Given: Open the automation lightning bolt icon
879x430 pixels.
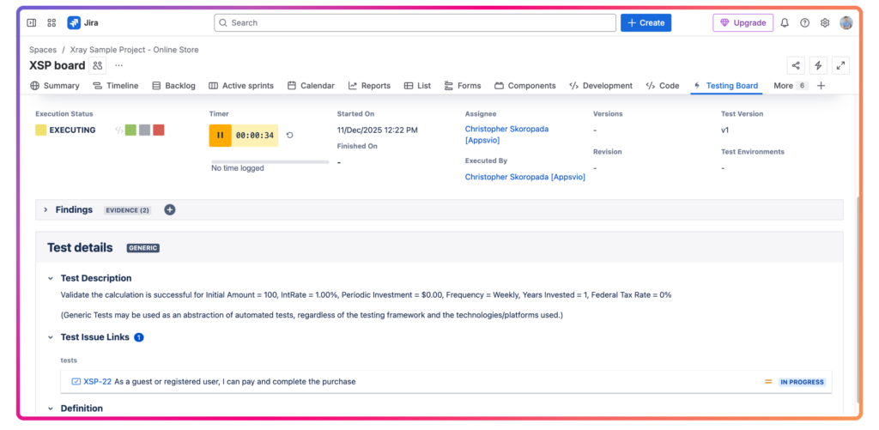Looking at the screenshot, I should pos(818,65).
